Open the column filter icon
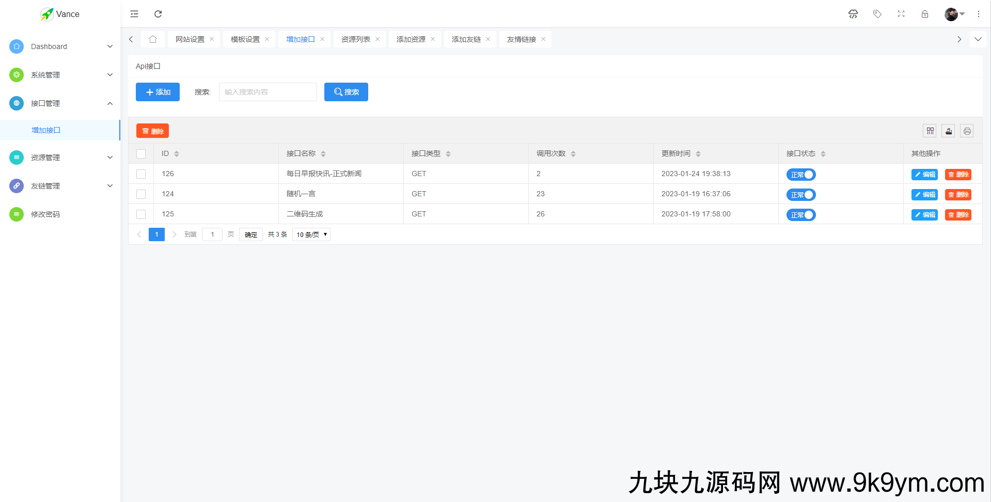This screenshot has width=991, height=502. [930, 131]
